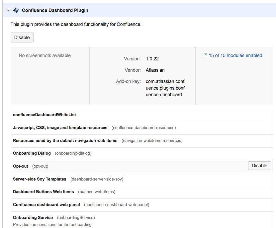Click the (confluence-dashboard-resources) module key
Viewport: 276px width, 228px height.
coord(143,128)
